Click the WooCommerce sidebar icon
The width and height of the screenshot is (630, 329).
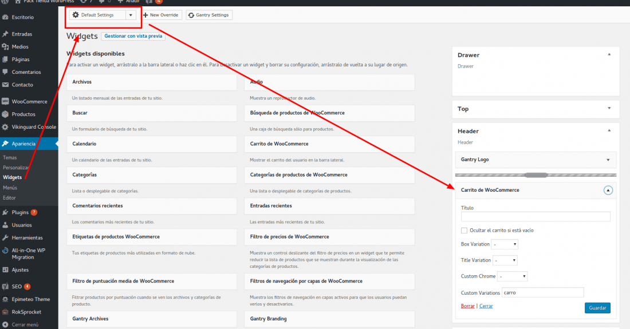(x=5, y=101)
